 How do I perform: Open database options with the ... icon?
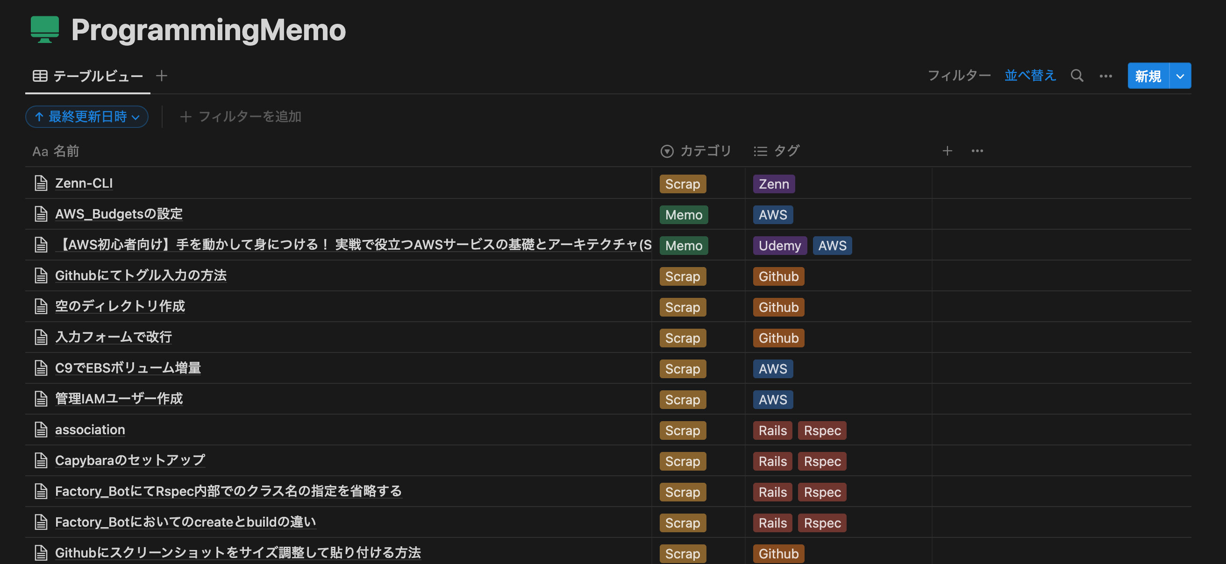[x=1105, y=76]
